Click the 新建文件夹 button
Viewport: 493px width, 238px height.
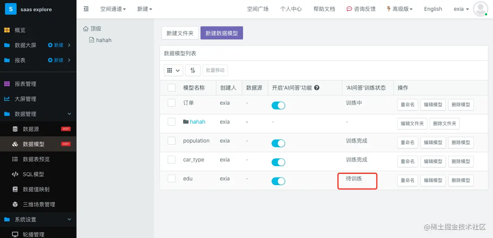click(x=180, y=33)
